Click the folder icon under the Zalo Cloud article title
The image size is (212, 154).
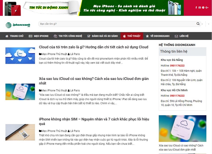[x=40, y=54]
